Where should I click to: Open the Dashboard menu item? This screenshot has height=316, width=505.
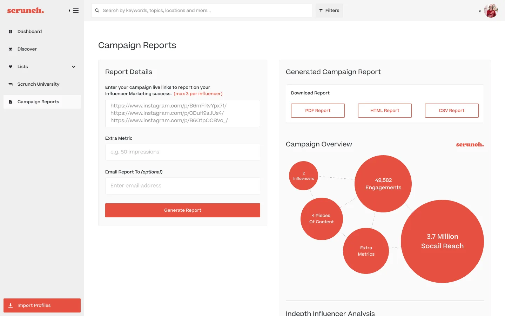(42, 32)
